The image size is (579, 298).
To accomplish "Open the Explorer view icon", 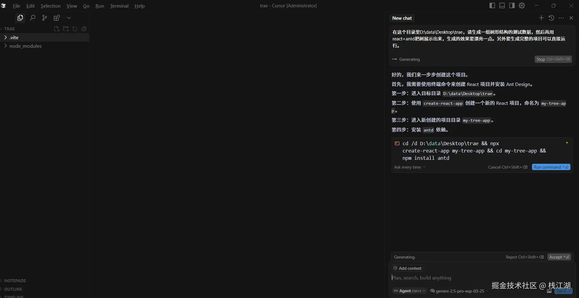I will [x=20, y=18].
